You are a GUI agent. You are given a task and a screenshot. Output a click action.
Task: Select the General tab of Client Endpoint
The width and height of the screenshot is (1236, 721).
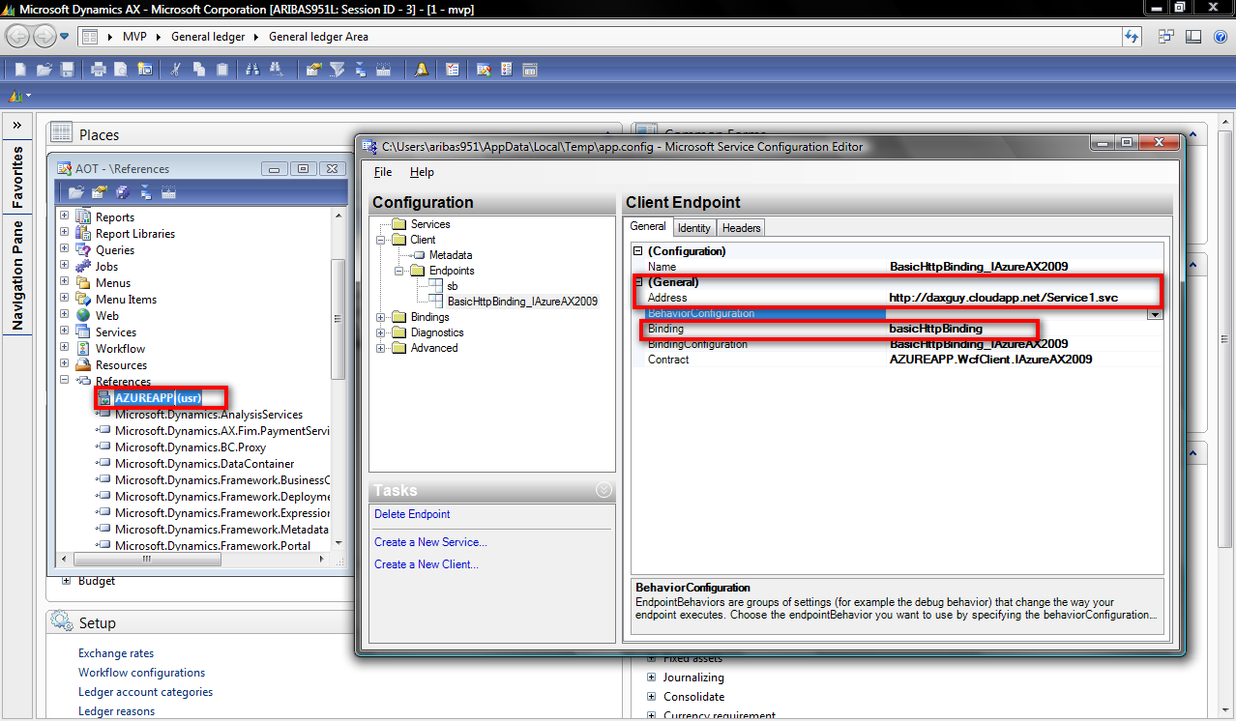click(x=648, y=227)
